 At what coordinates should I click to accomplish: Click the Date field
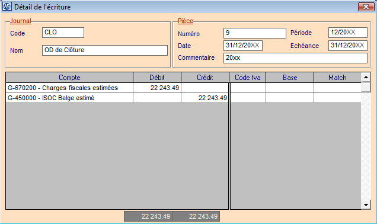[x=243, y=46]
